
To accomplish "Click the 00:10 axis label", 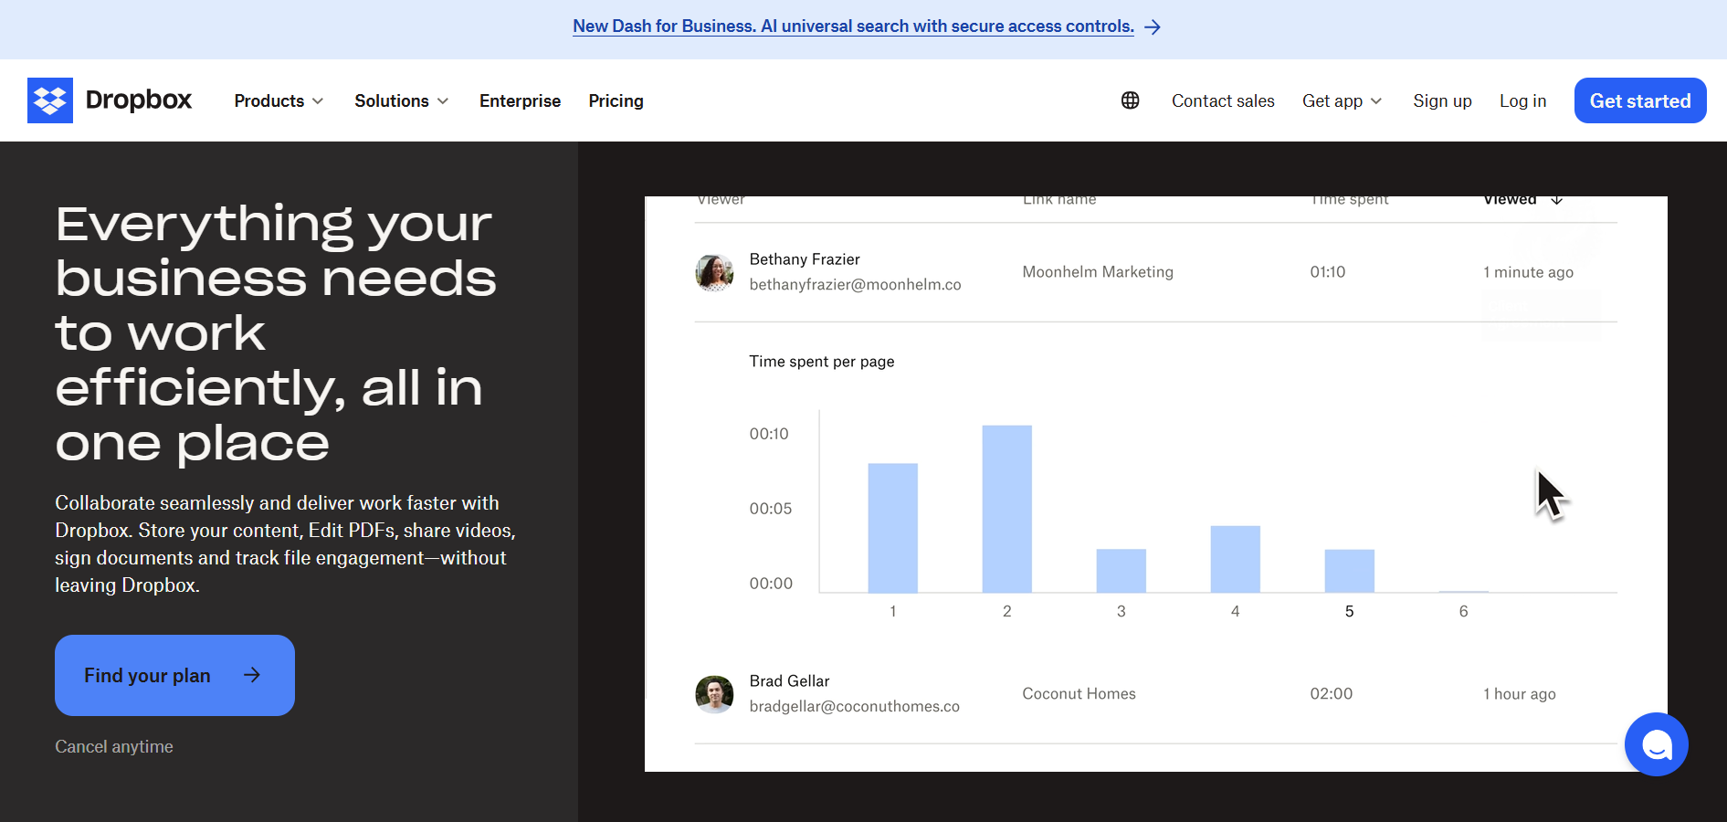I will pos(768,434).
